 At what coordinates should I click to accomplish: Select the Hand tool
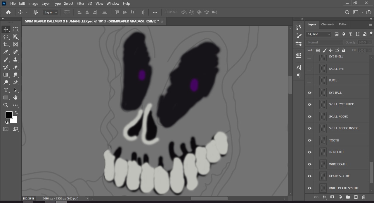point(15,98)
